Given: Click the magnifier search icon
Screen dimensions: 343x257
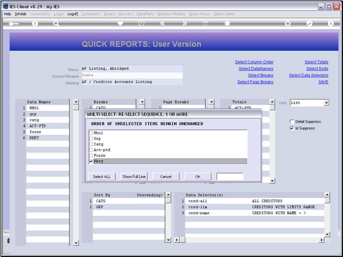Looking at the screenshot, I should tap(56, 24).
